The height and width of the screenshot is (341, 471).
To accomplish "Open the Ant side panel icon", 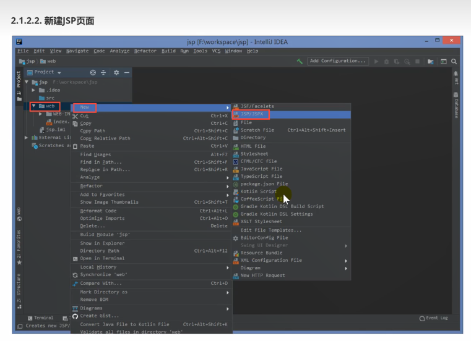I will [x=456, y=77].
